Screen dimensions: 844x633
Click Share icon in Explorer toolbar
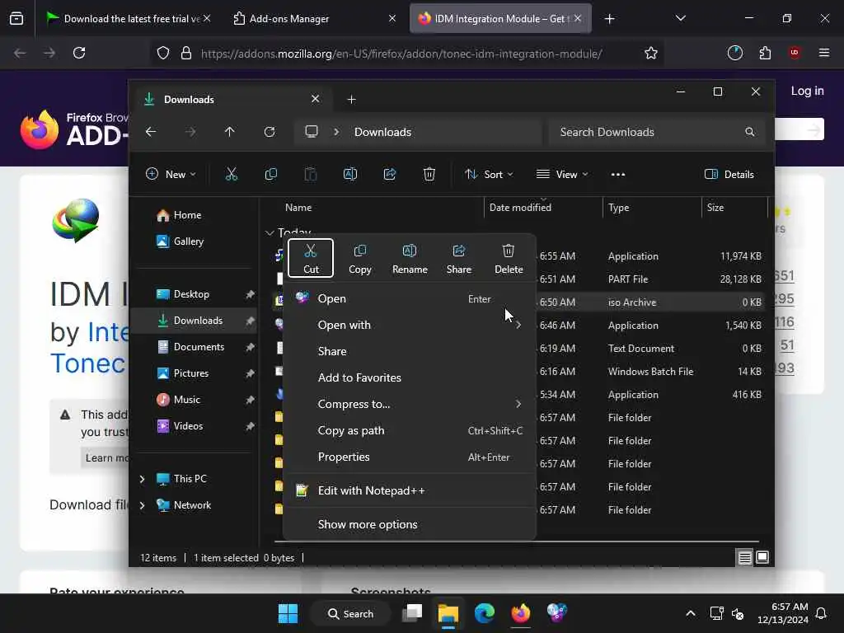pyautogui.click(x=390, y=175)
